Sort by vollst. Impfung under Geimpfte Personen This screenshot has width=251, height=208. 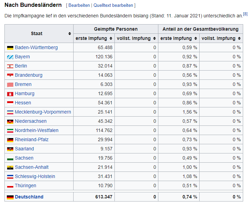pos(154,39)
